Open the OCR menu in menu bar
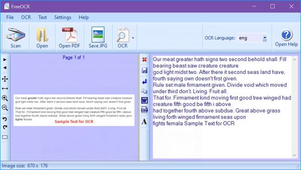Screen dimensions: 301x170 pyautogui.click(x=26, y=17)
